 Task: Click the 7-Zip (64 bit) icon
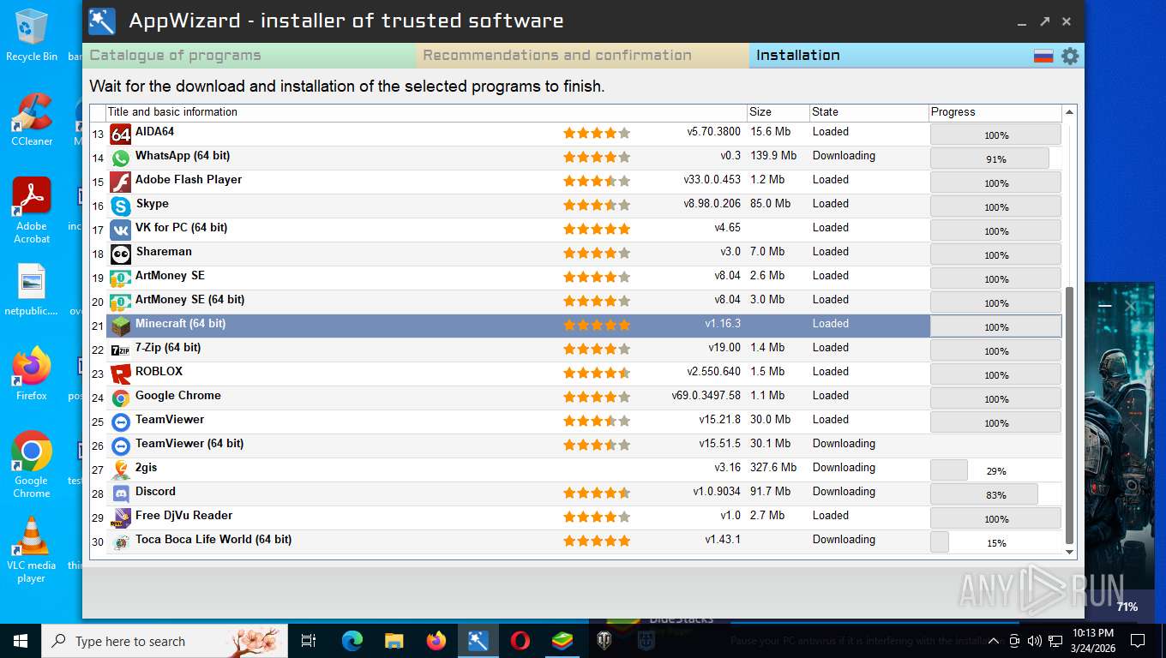coord(121,350)
